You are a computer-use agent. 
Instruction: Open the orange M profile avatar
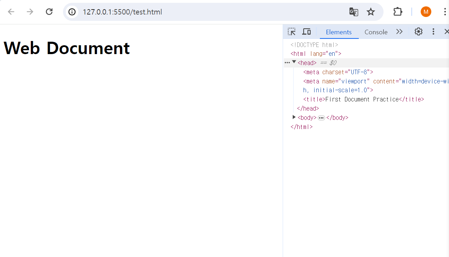[426, 12]
